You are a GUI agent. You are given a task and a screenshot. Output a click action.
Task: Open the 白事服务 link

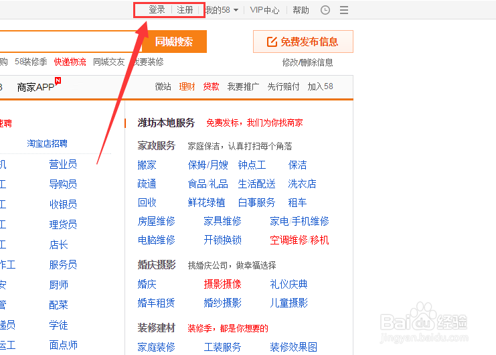[x=256, y=202]
